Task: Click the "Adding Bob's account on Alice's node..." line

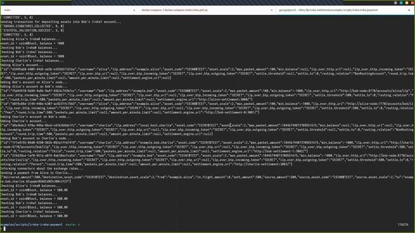Action: 34,82
